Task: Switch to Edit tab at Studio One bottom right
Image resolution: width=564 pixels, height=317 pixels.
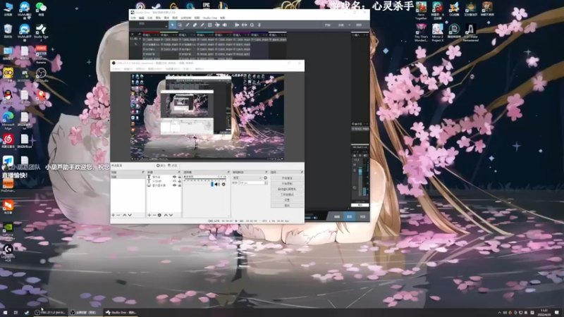Action: point(337,217)
